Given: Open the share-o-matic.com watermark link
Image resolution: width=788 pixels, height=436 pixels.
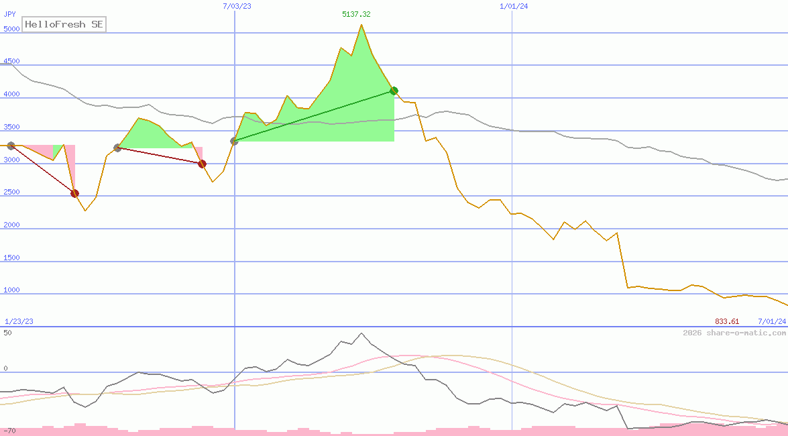Looking at the screenshot, I should pyautogui.click(x=734, y=333).
